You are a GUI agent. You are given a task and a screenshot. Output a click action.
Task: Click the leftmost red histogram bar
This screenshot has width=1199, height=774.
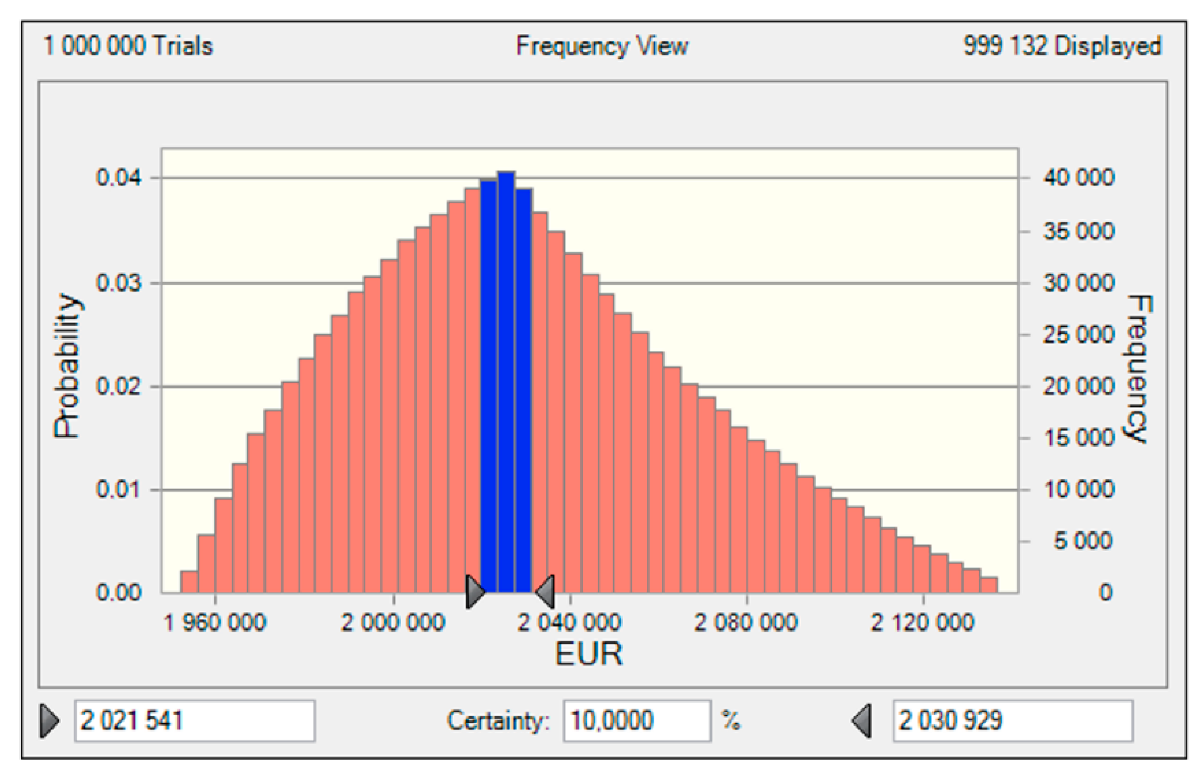[189, 582]
